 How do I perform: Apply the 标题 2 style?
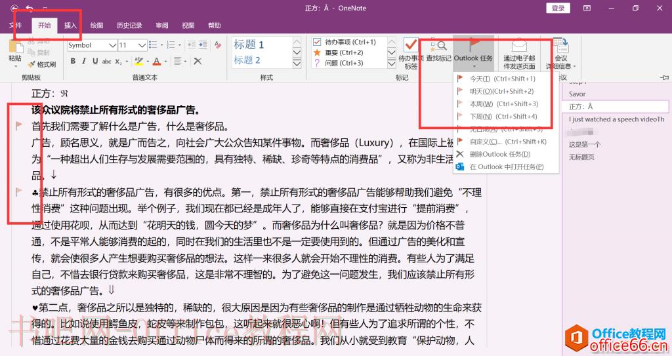[x=247, y=60]
